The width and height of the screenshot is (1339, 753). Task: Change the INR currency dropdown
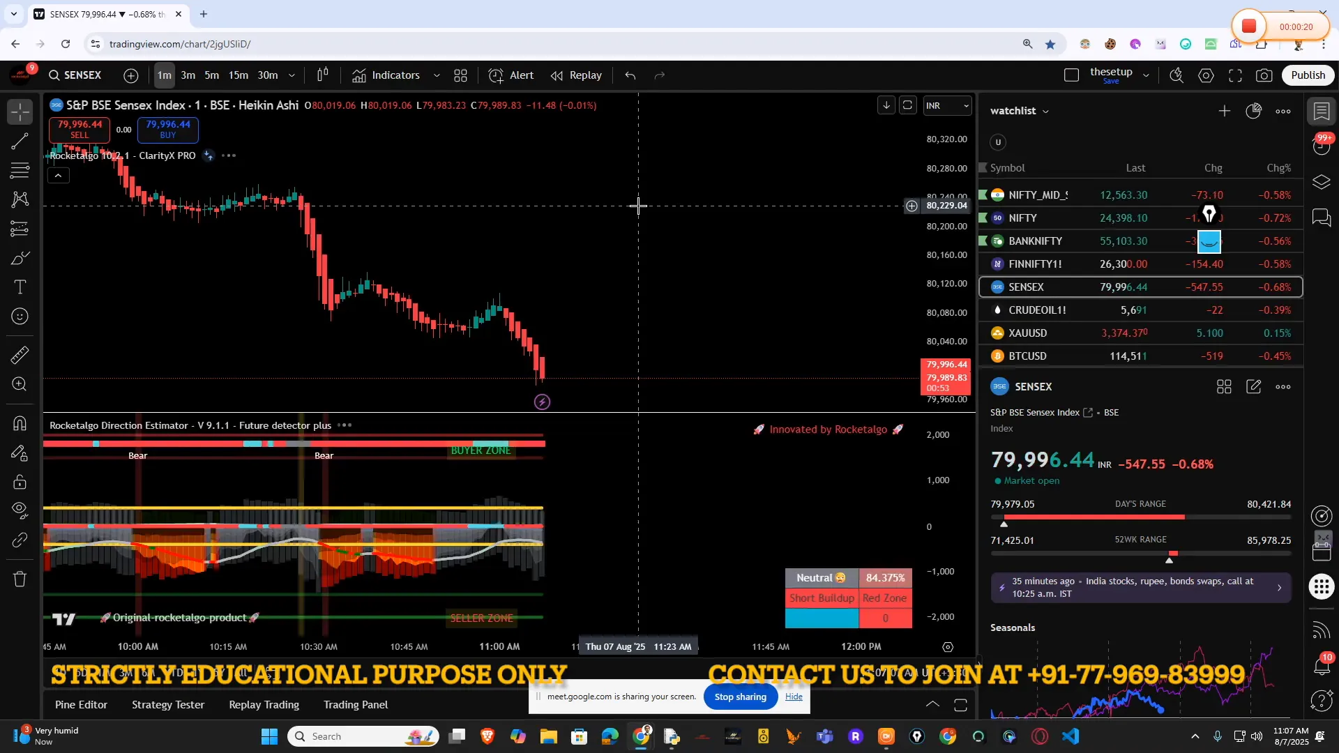pos(946,106)
